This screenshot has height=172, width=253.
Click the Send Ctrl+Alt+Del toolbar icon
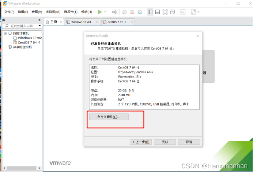point(114,12)
